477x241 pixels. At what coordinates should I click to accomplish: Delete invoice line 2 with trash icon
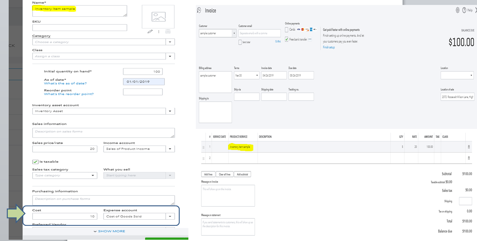point(469,158)
